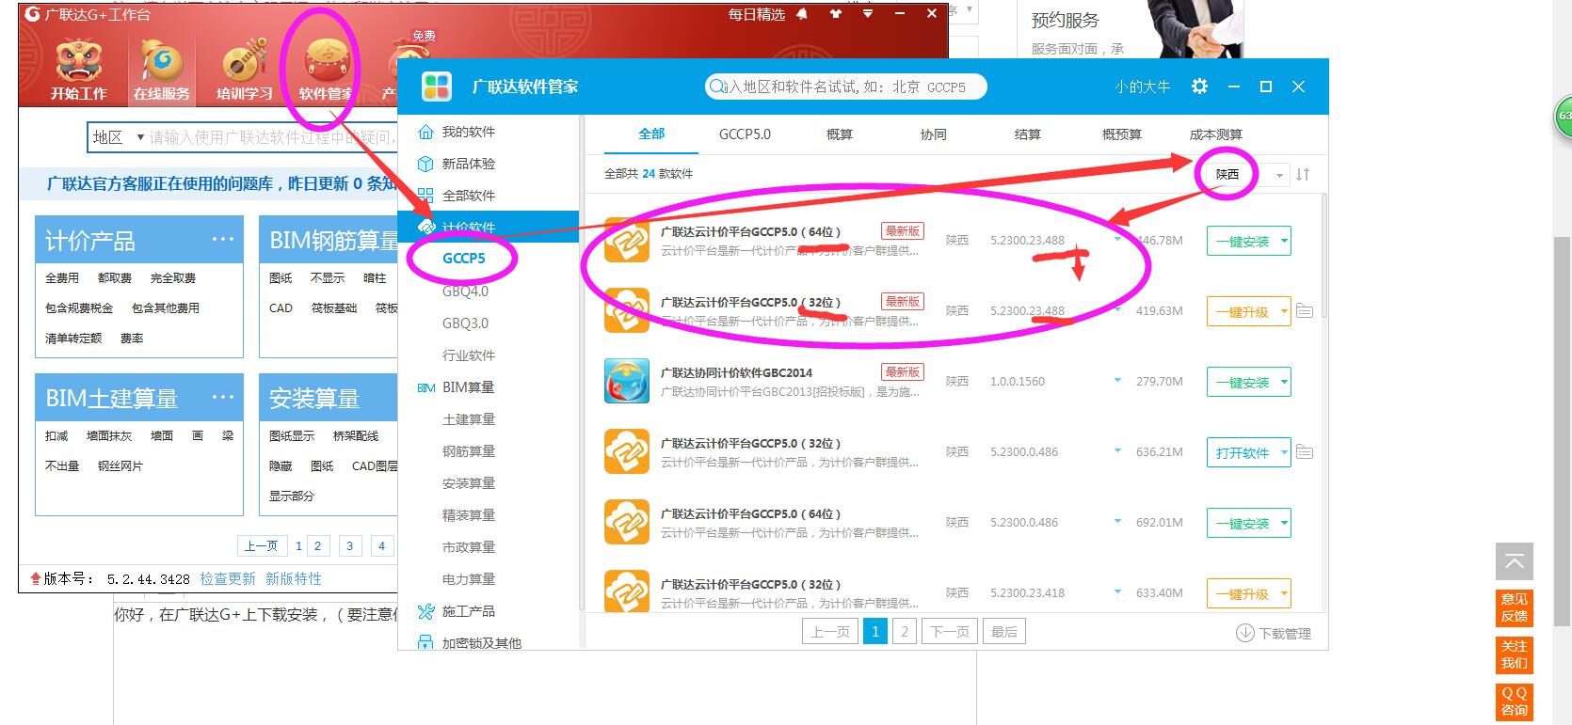Expand arrow on 一键升级 of 5.2300.23.418 row

click(1284, 594)
